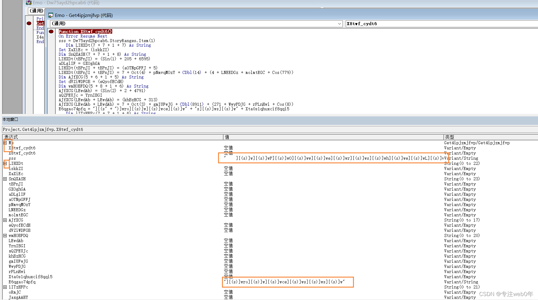Select the eQyofECdH variable row
The height and width of the screenshot is (300, 538).
coord(270,225)
